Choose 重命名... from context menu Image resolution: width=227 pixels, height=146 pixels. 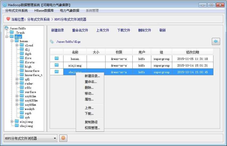[91, 82]
